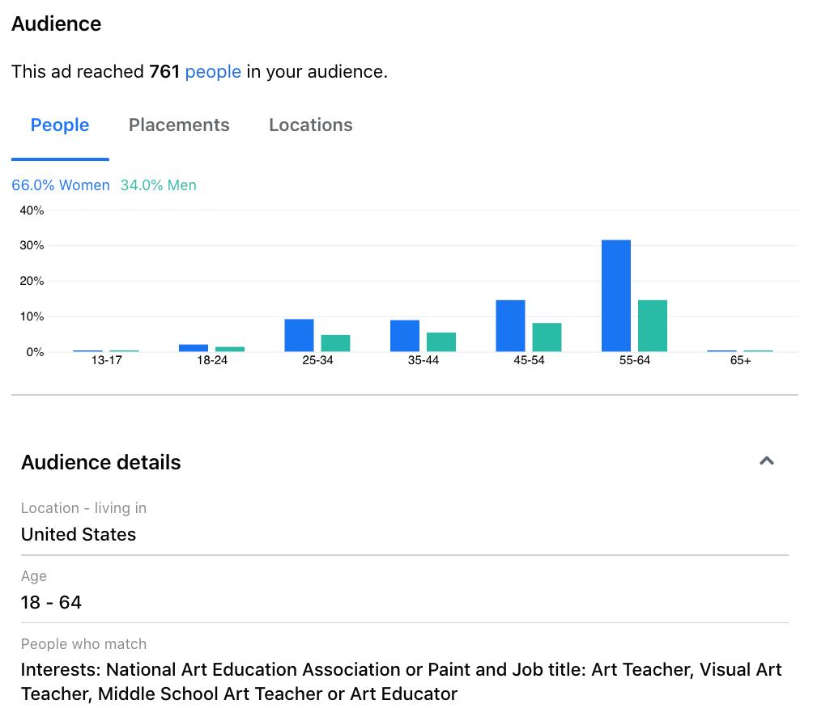
Task: Select the People tab
Action: click(x=60, y=125)
